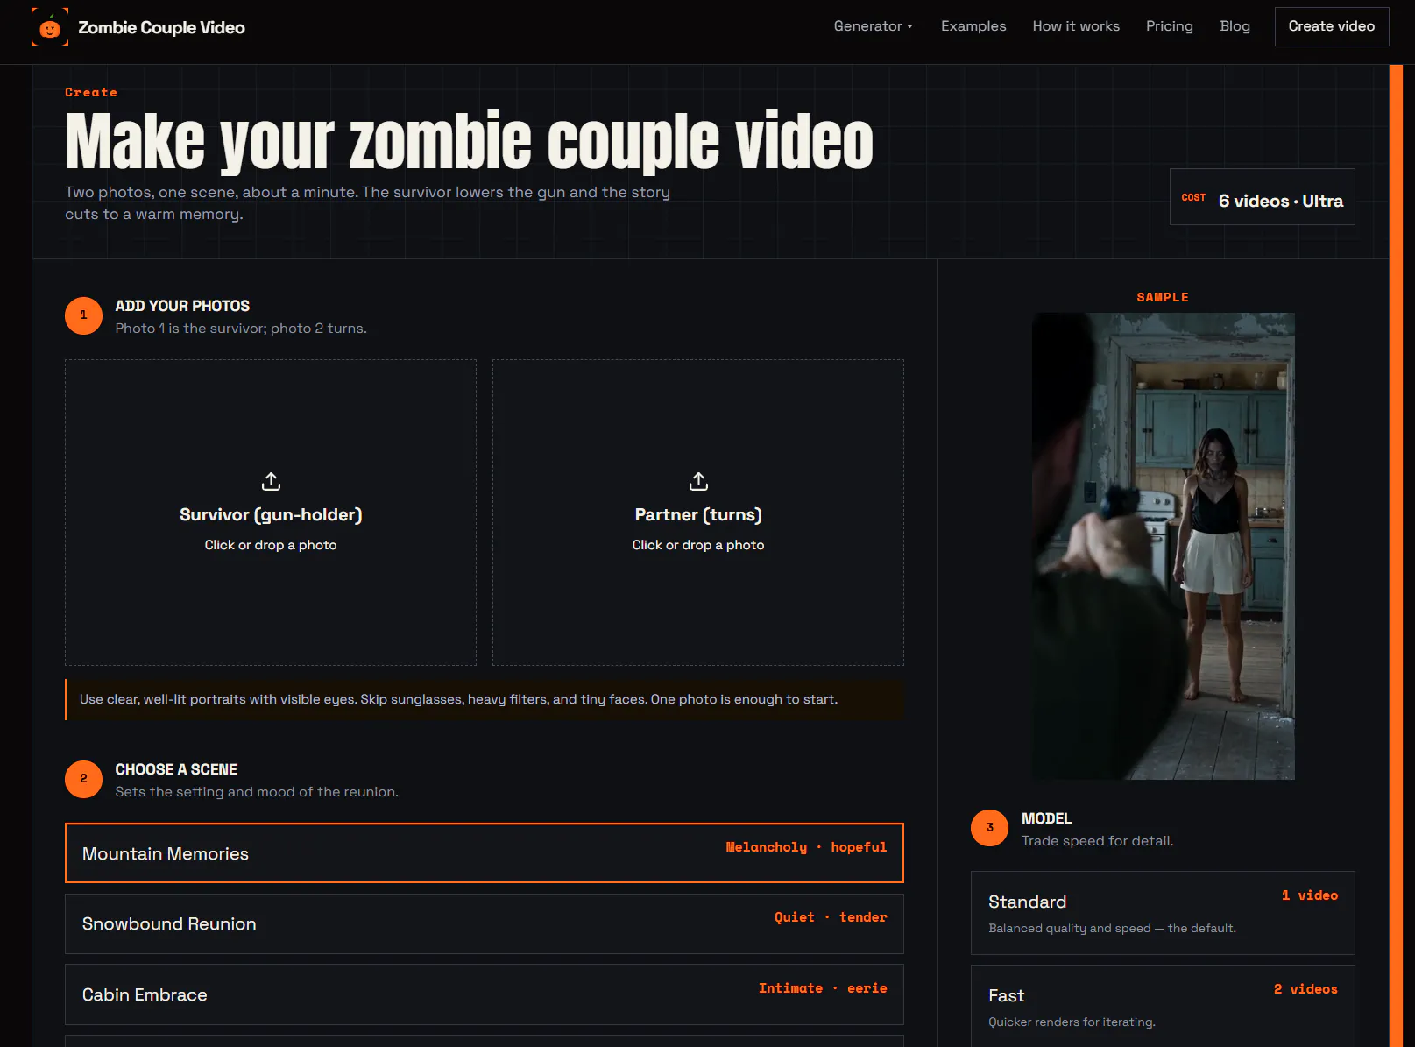Click the photo tips note about clear portraits
The width and height of the screenshot is (1415, 1047).
[485, 699]
